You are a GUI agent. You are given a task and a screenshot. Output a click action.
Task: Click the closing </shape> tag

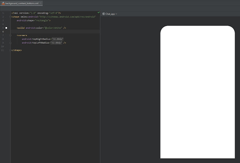click(x=16, y=50)
